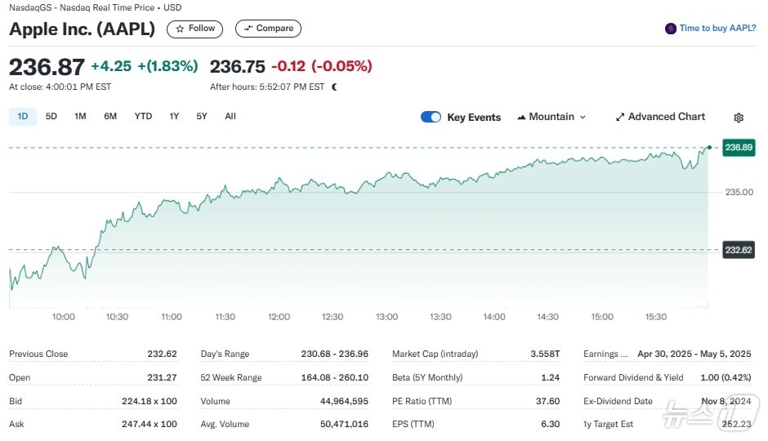
Task: Select the 5Y time range
Action: pos(202,117)
